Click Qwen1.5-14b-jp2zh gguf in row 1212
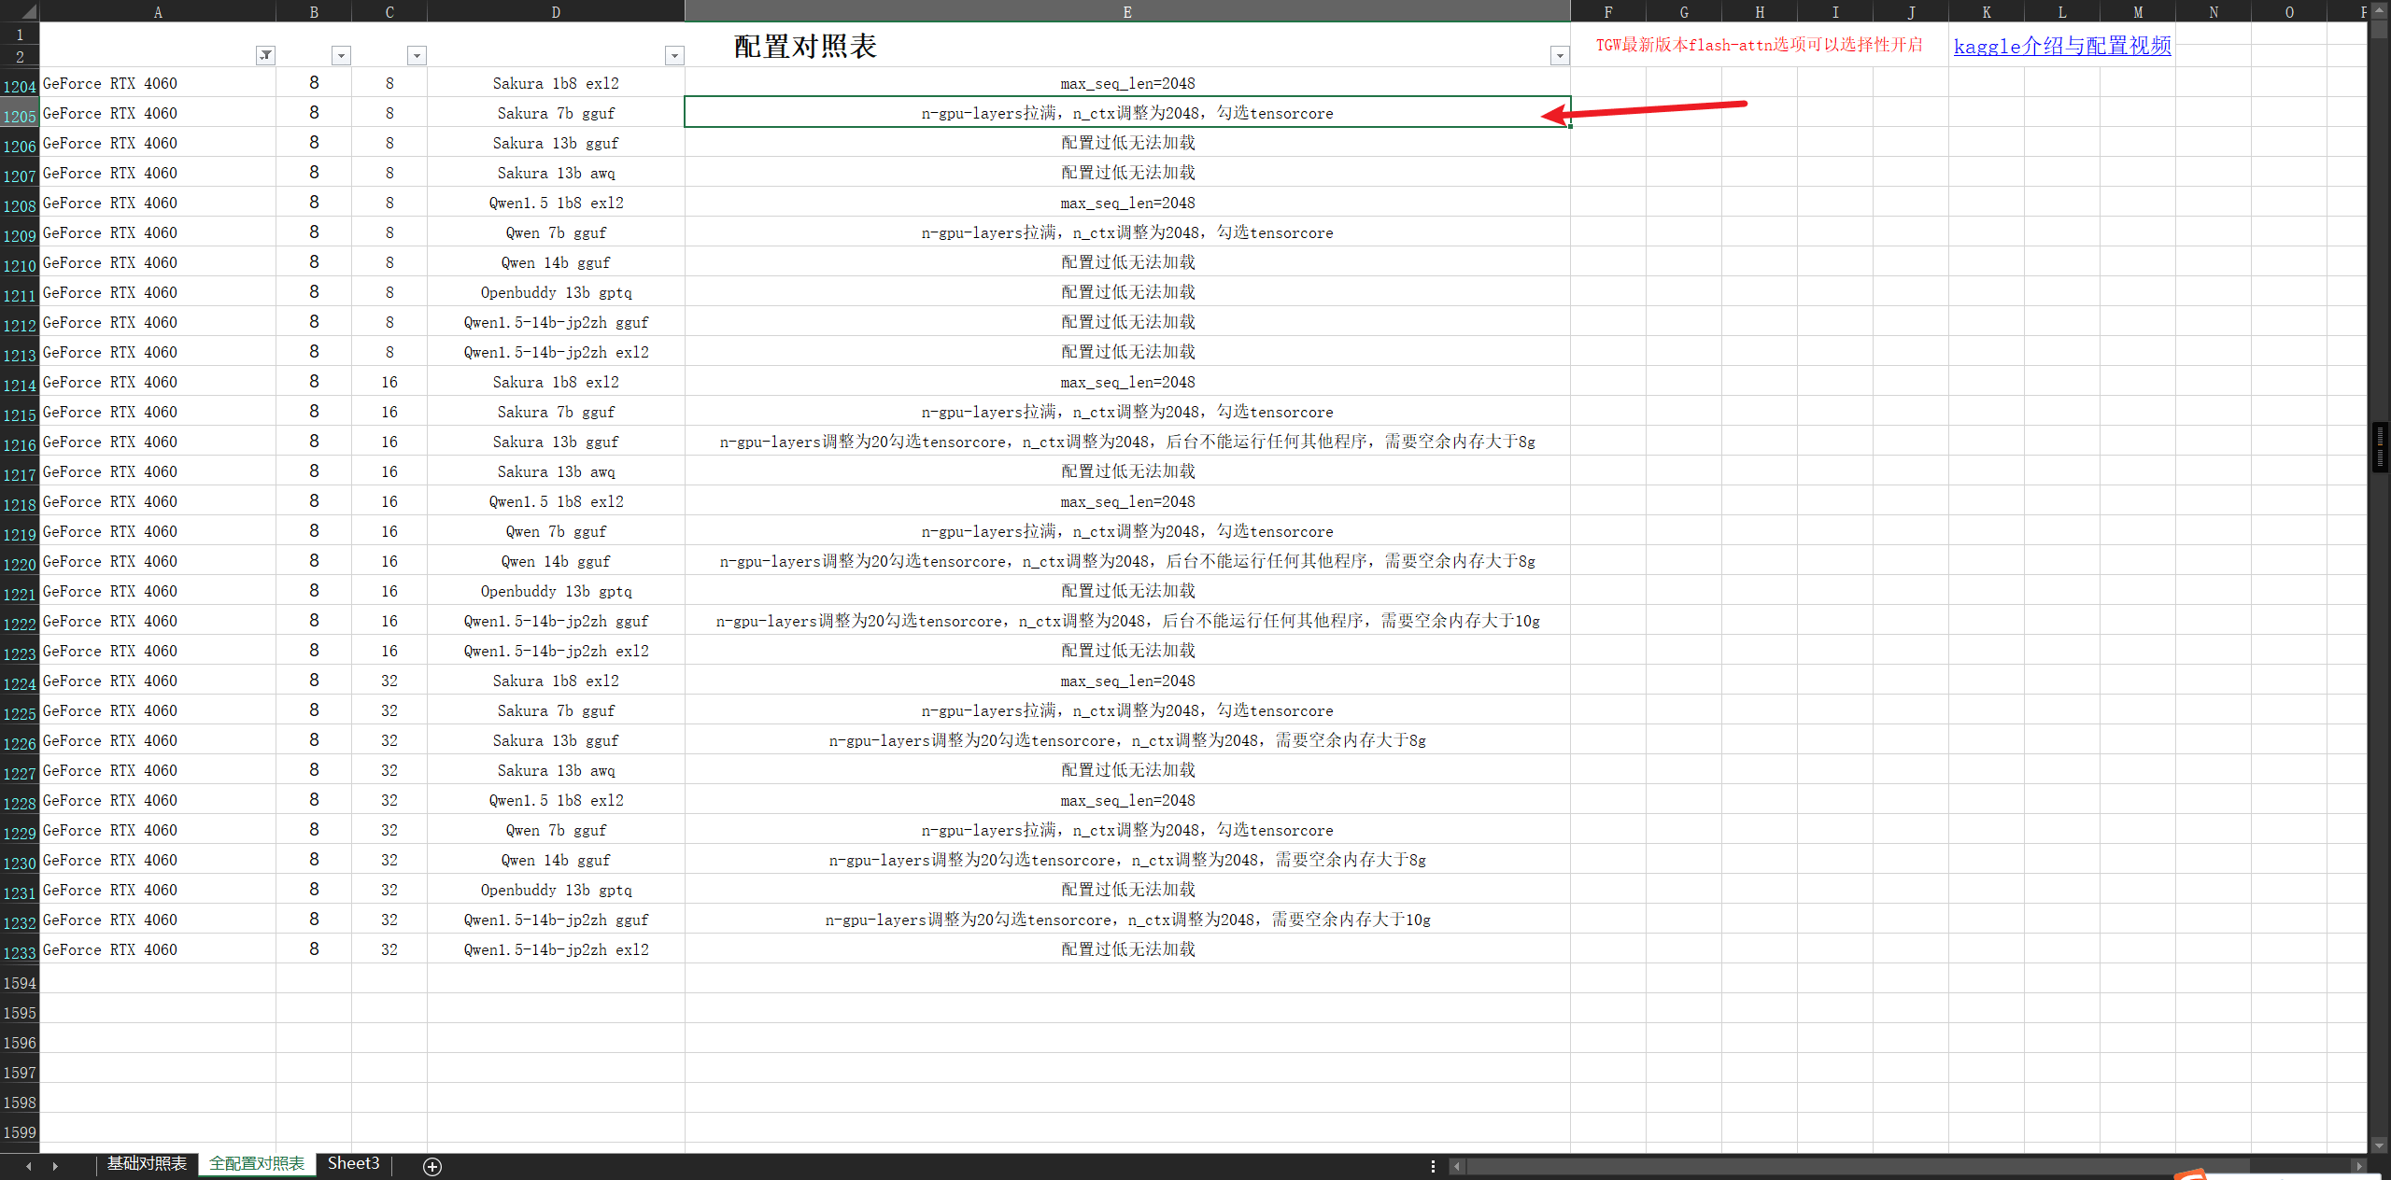2391x1180 pixels. point(556,322)
